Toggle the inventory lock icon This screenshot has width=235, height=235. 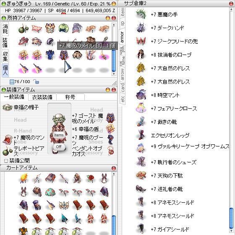click(36, 82)
